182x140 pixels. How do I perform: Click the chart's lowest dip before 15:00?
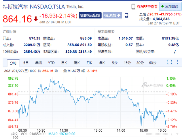pyautogui.click(x=141, y=126)
